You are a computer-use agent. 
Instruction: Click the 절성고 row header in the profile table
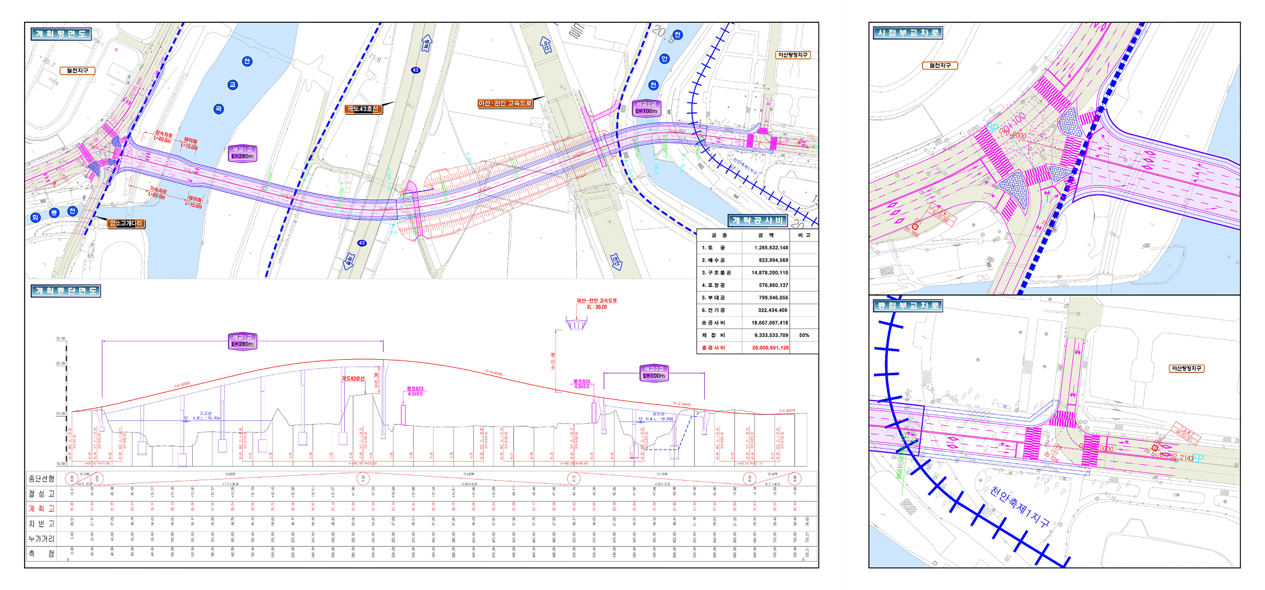(41, 494)
